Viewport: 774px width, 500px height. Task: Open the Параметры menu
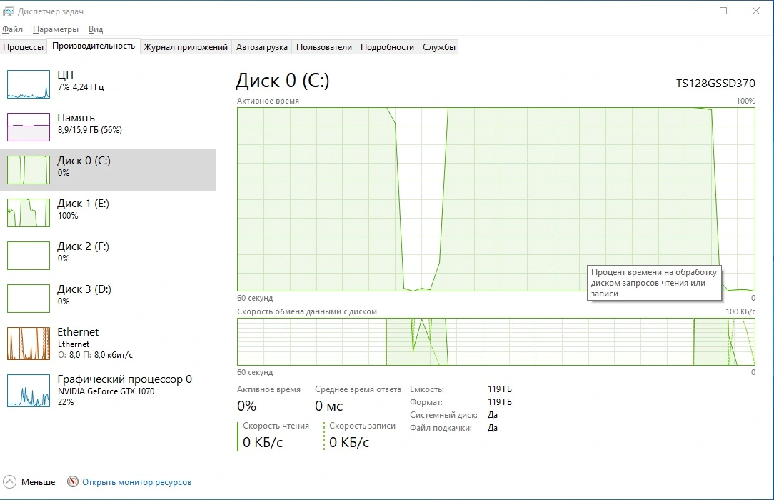pos(55,29)
